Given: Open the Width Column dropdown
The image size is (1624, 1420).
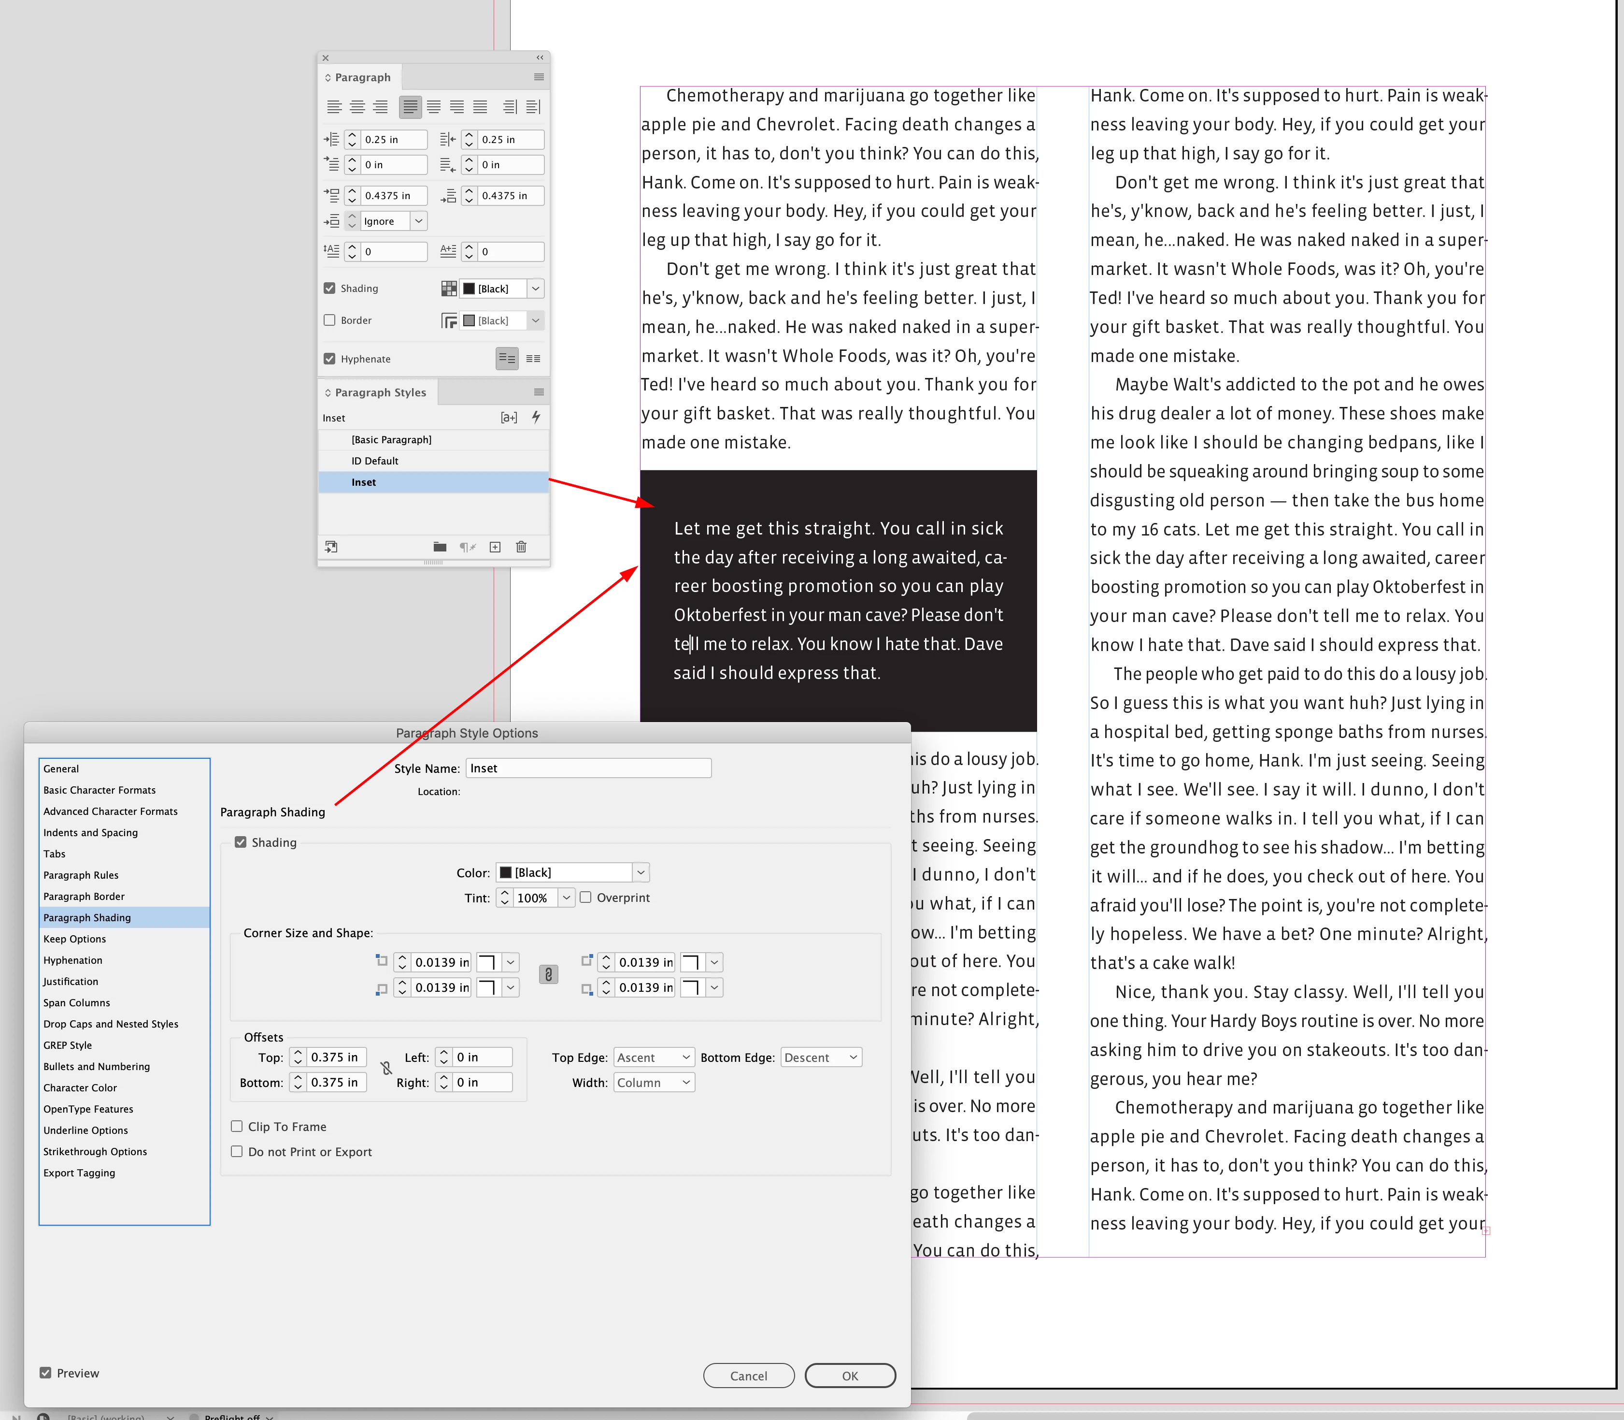Looking at the screenshot, I should [653, 1083].
